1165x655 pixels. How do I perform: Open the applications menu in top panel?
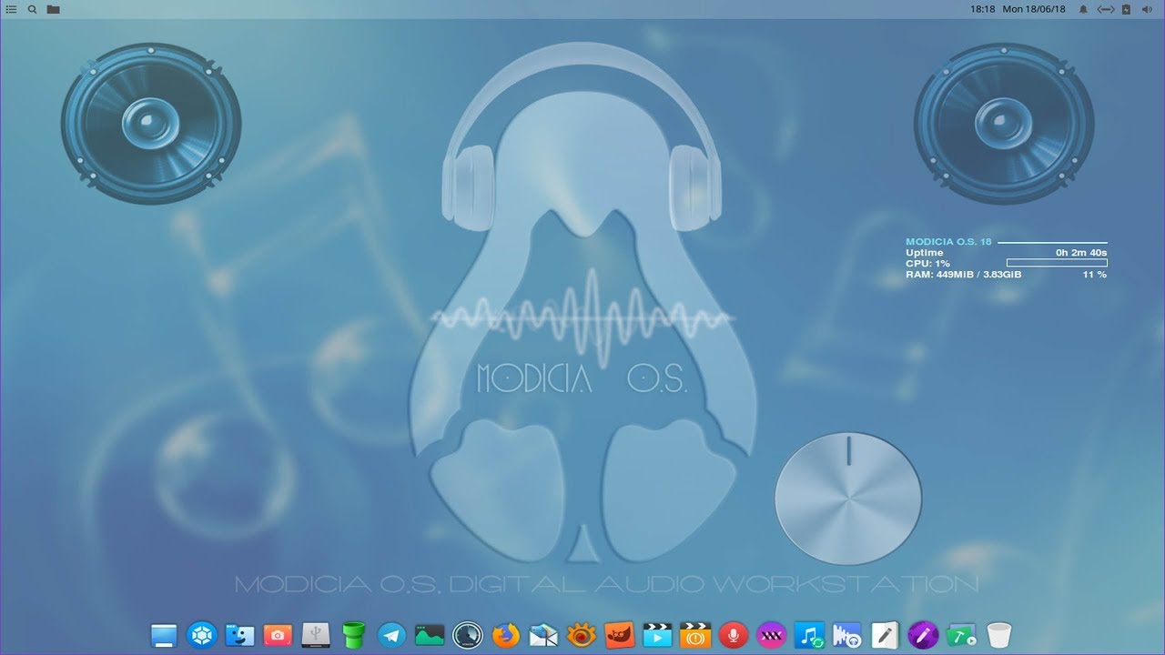click(11, 9)
